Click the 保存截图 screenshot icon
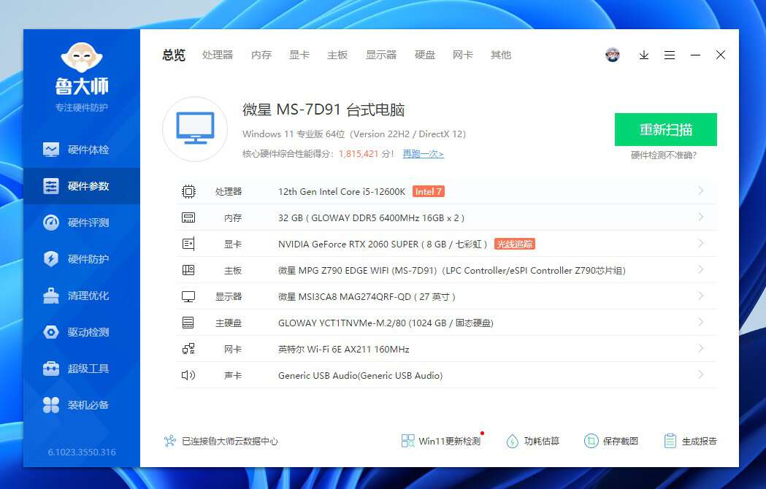This screenshot has width=766, height=489. pos(590,440)
